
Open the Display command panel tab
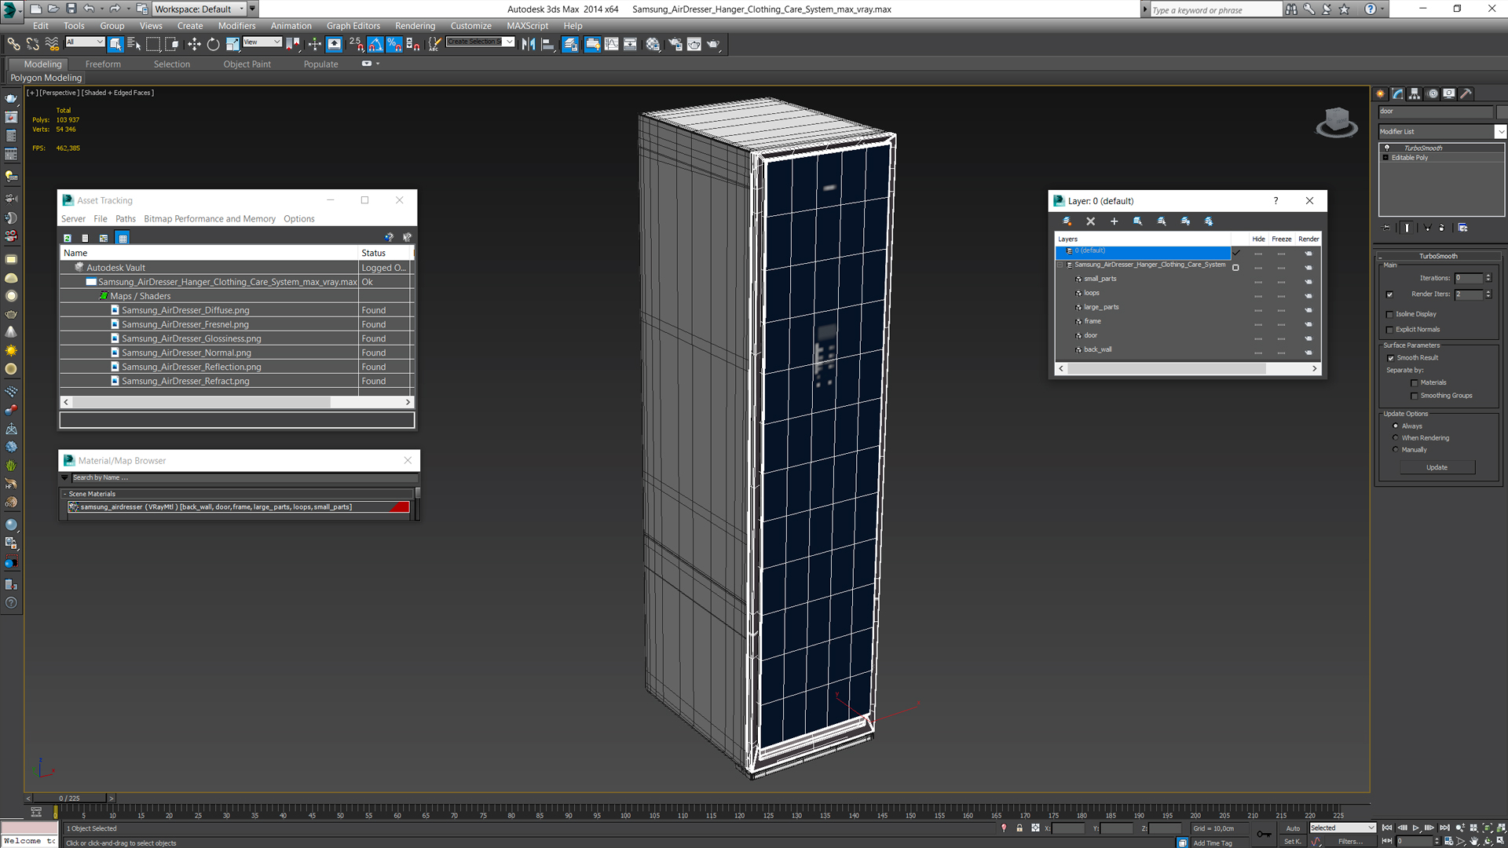pyautogui.click(x=1449, y=93)
